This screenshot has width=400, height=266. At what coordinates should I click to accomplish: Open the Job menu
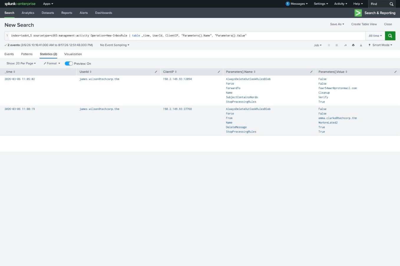(x=318, y=45)
